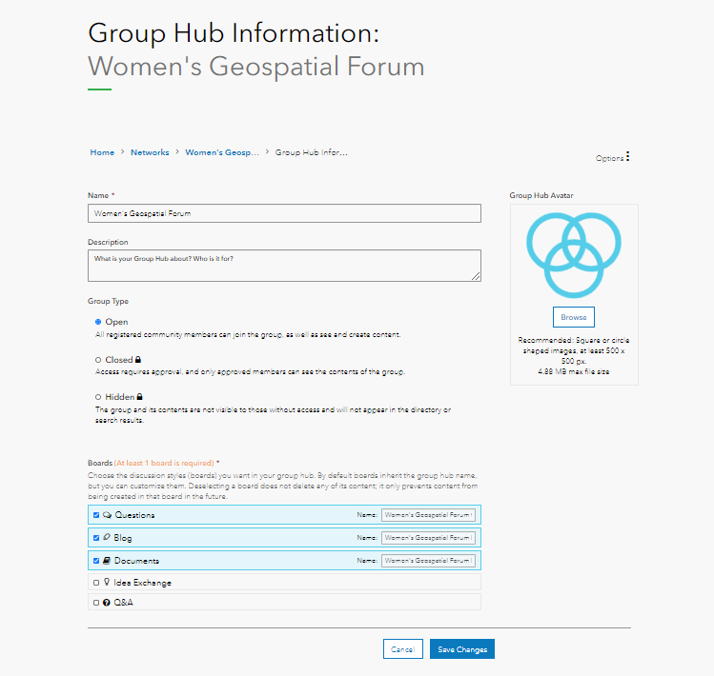Screen dimensions: 714x676
Task: Click into the Description text area
Action: (x=284, y=266)
